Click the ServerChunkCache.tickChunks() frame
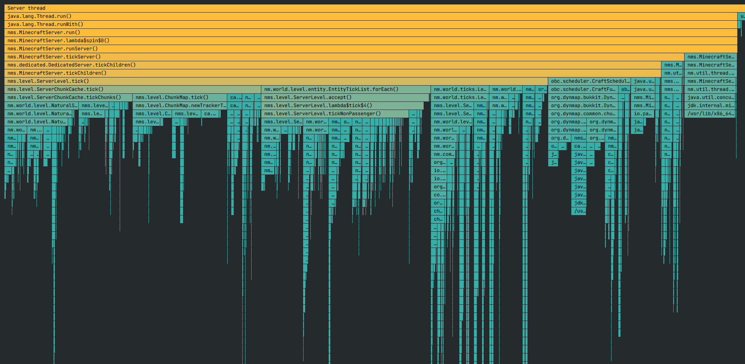This screenshot has width=745, height=364. pyautogui.click(x=68, y=97)
